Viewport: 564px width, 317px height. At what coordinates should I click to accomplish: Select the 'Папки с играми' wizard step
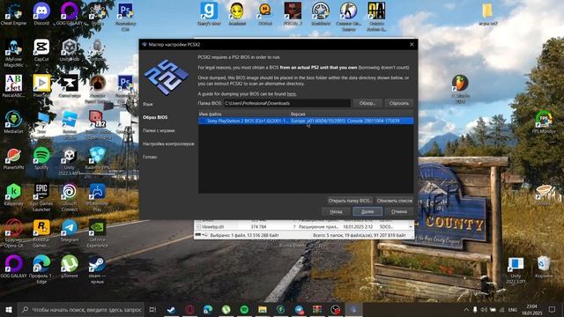point(159,130)
